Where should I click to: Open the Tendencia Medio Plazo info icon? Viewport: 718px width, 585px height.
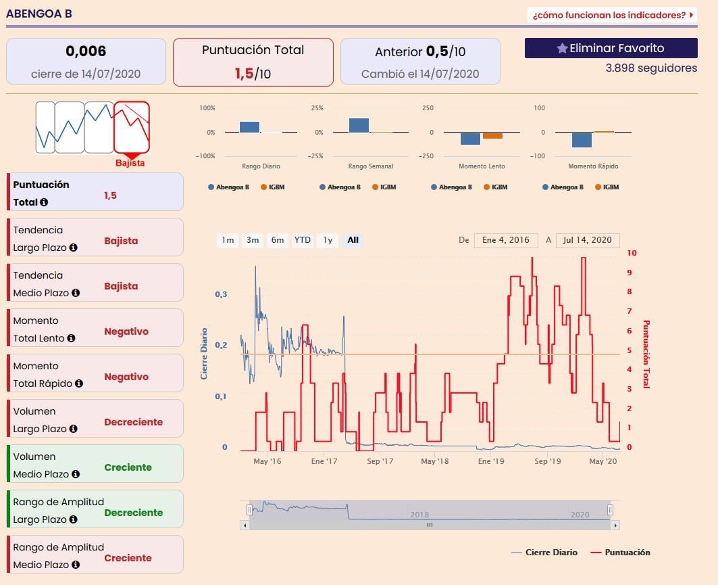point(76,293)
